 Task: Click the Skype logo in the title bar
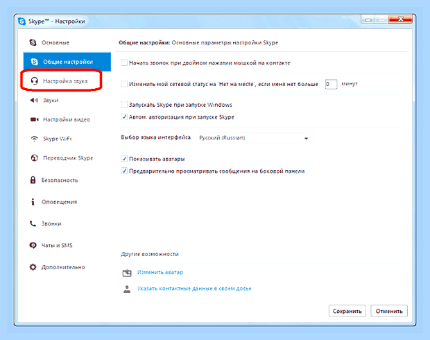(21, 21)
